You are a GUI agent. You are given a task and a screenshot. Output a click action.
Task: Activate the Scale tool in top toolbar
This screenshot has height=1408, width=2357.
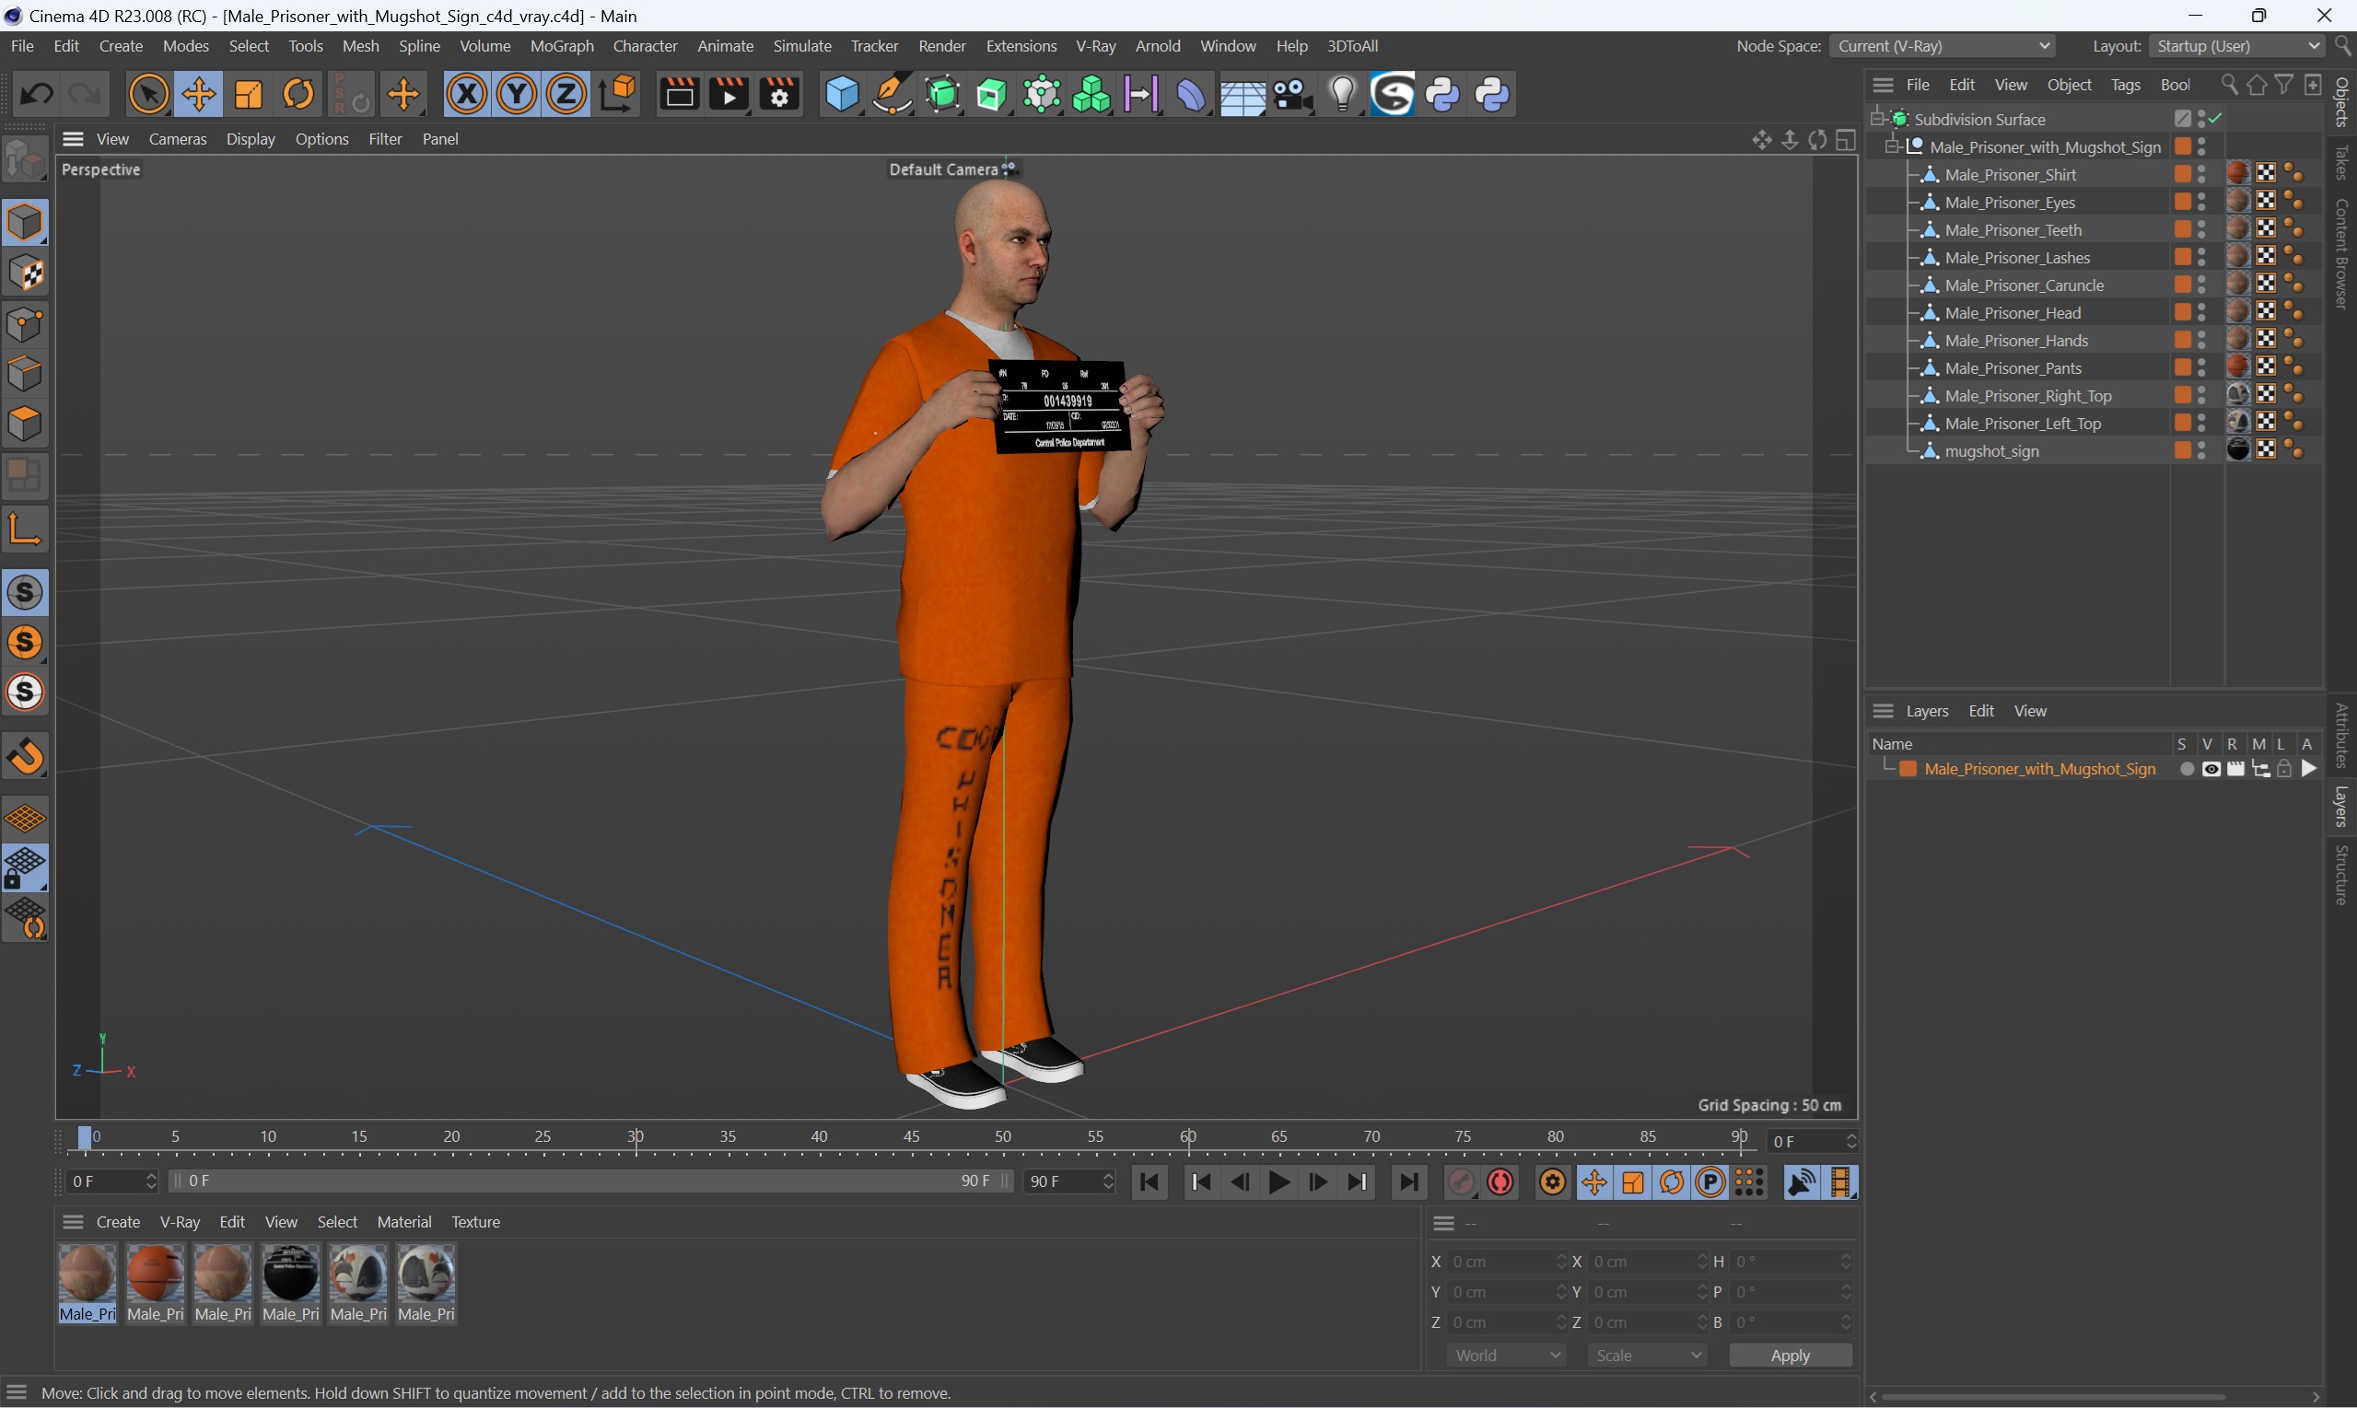coord(249,94)
